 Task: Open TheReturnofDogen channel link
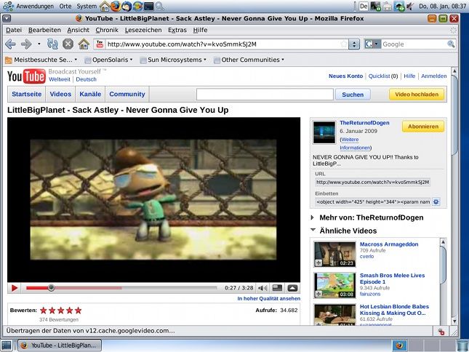point(364,123)
